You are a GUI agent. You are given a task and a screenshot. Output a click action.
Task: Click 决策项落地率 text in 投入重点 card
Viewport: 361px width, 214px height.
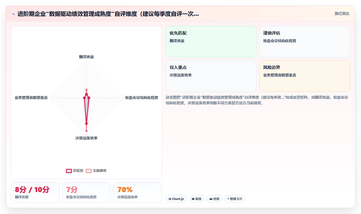[x=180, y=75]
